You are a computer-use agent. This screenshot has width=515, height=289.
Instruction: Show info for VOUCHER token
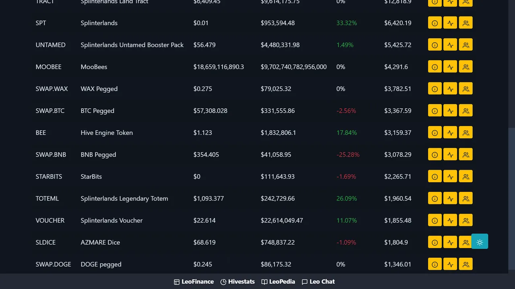point(435,220)
